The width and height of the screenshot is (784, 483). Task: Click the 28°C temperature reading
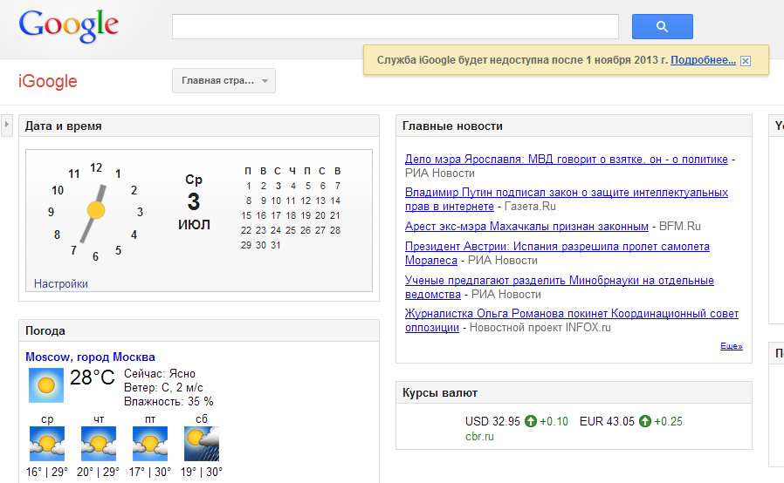(x=92, y=378)
